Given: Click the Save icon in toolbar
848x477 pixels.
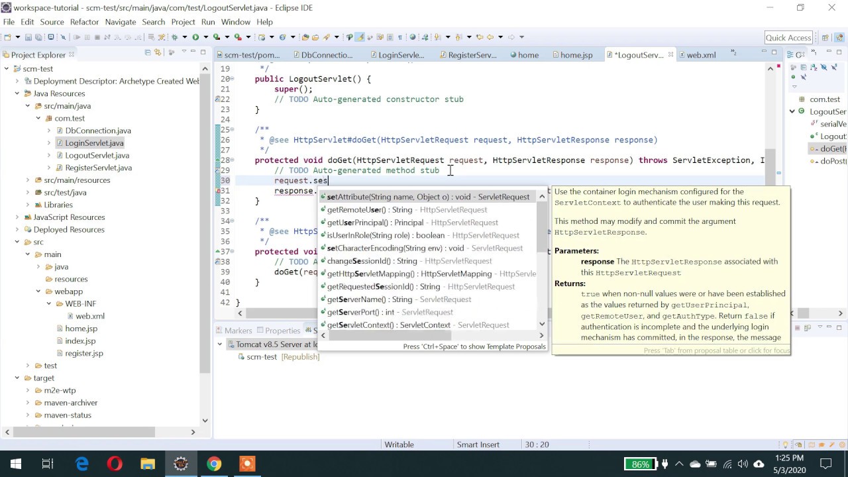Looking at the screenshot, I should pos(28,37).
